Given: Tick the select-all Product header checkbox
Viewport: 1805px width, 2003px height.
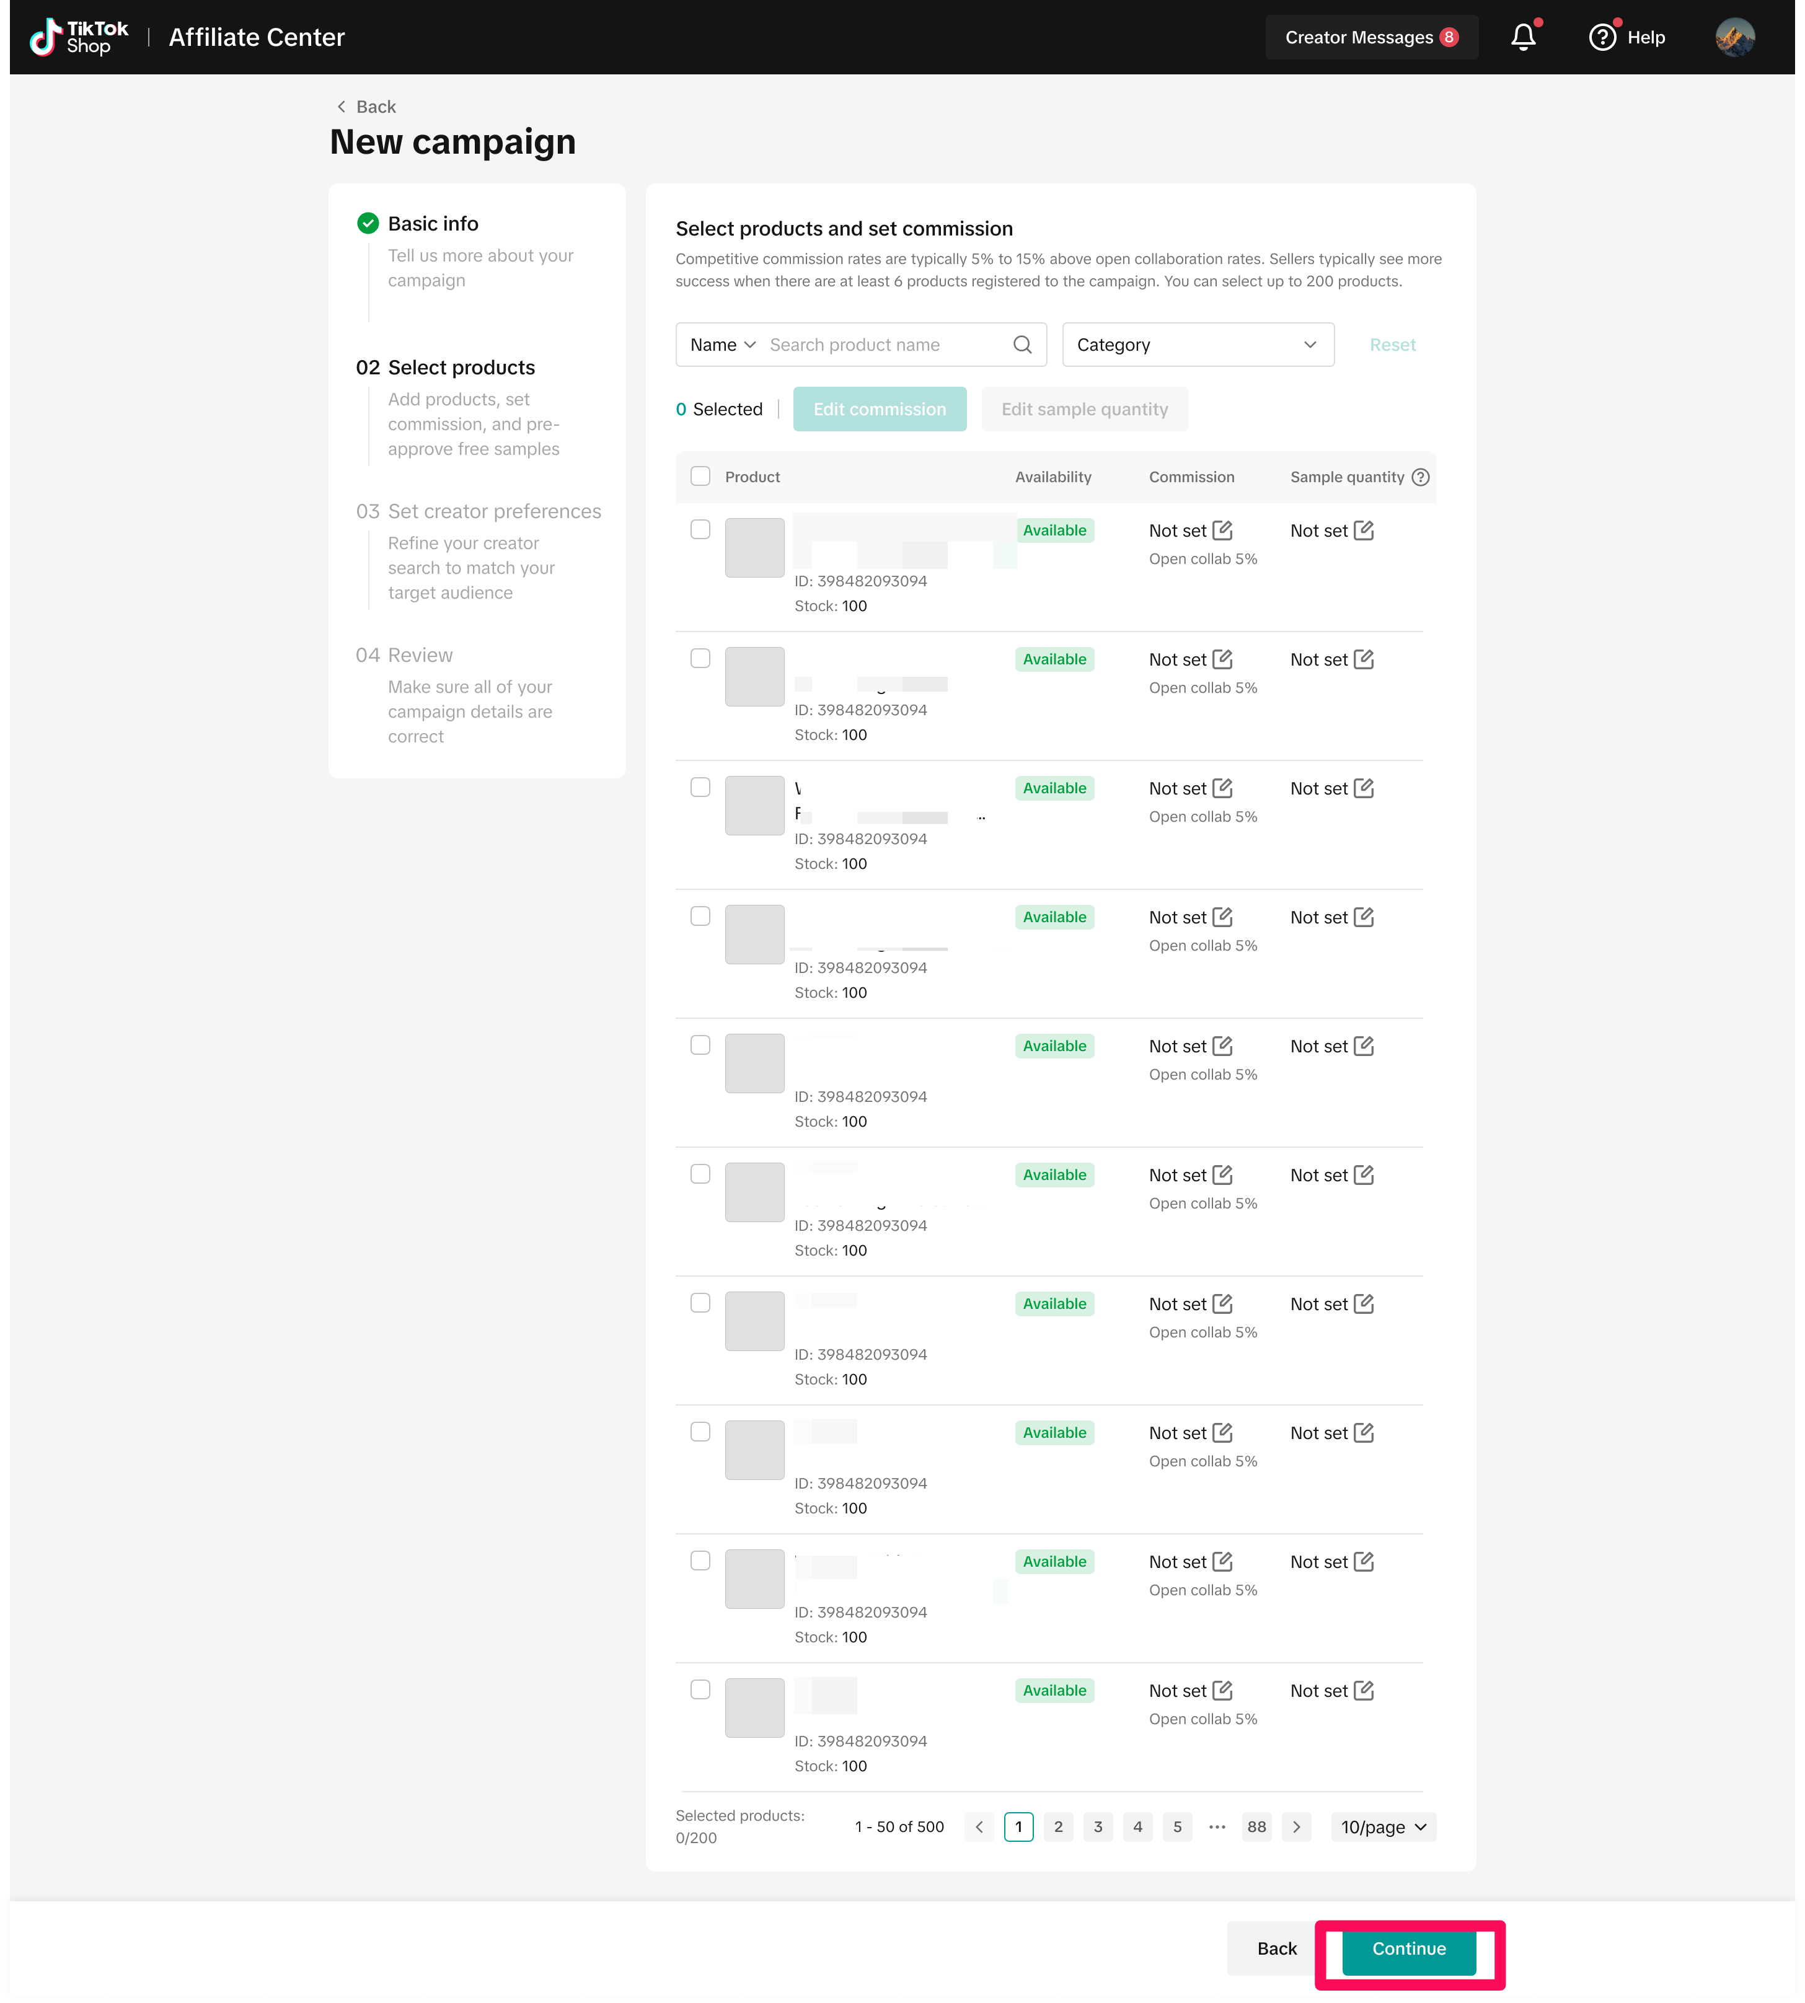Looking at the screenshot, I should [x=700, y=477].
